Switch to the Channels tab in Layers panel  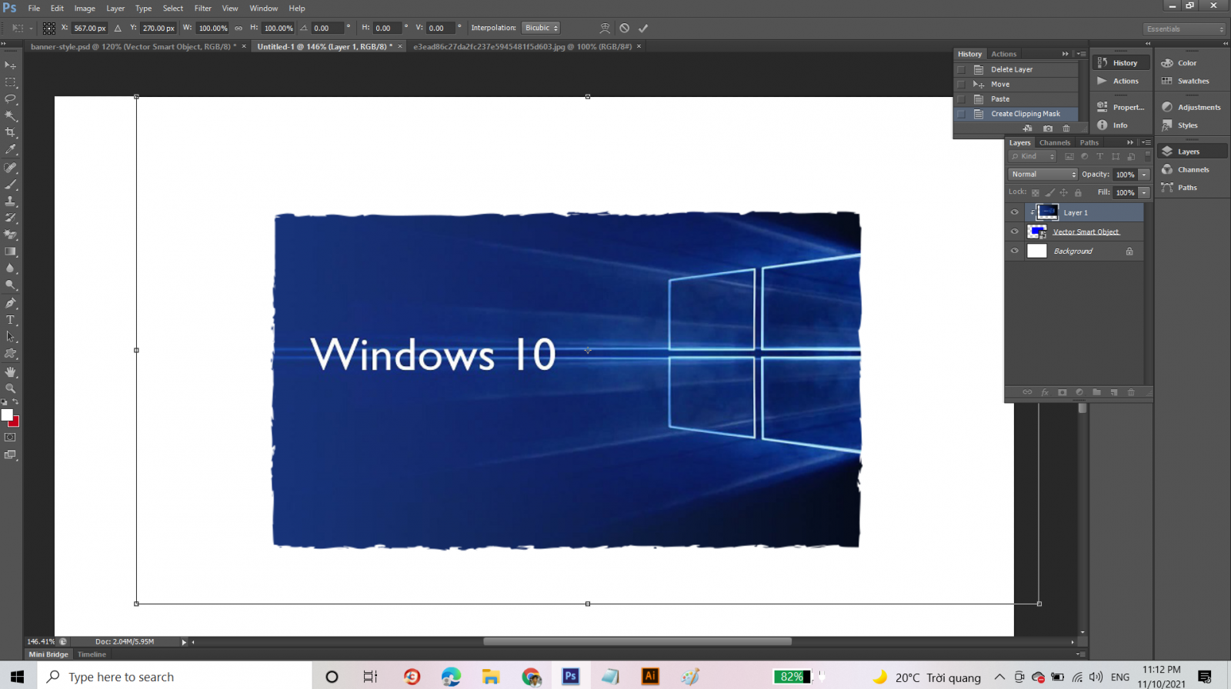pyautogui.click(x=1055, y=143)
